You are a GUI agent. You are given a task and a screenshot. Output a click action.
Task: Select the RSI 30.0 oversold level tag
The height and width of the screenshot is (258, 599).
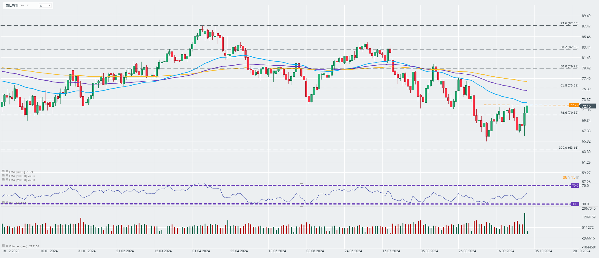click(x=575, y=204)
